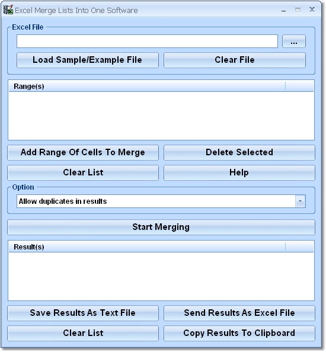The width and height of the screenshot is (326, 352).
Task: Click the Clear File button
Action: [235, 60]
